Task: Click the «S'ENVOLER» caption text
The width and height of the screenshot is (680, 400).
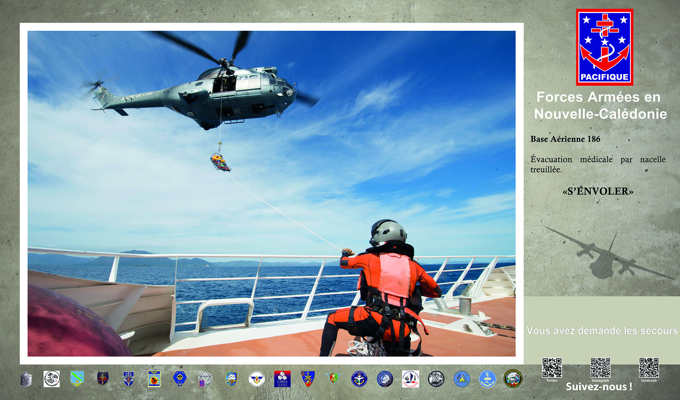Action: (x=598, y=191)
